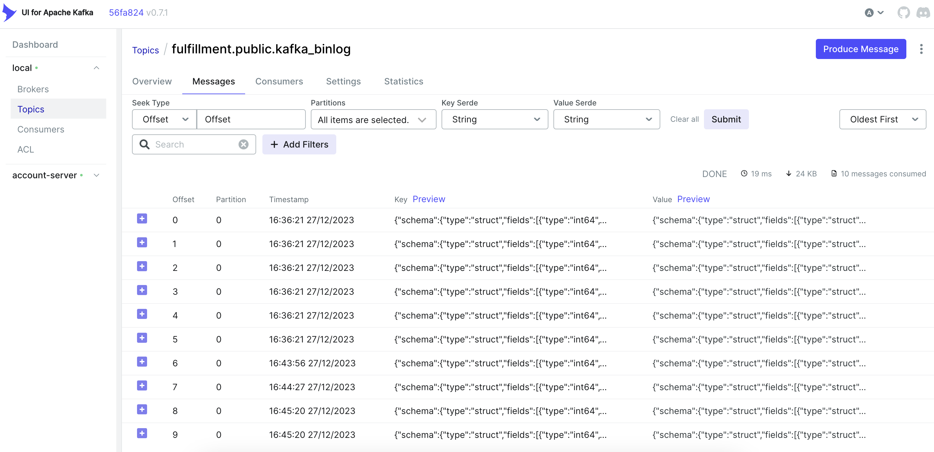Expand message row with offset 8

click(x=142, y=410)
